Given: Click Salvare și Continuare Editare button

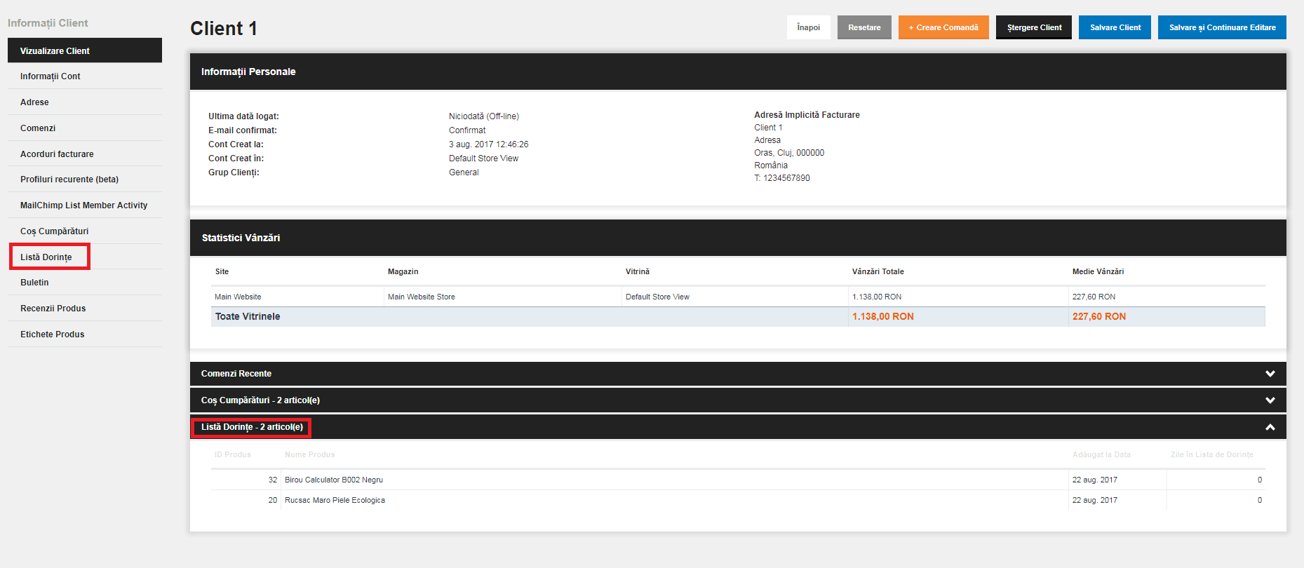Looking at the screenshot, I should pos(1222,27).
